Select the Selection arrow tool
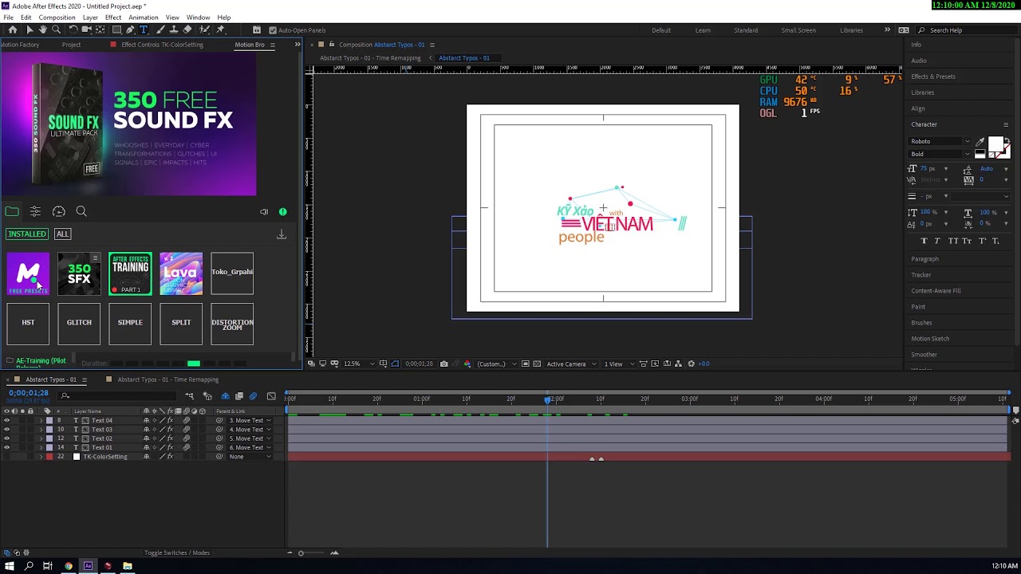This screenshot has height=574, width=1021. pos(30,29)
